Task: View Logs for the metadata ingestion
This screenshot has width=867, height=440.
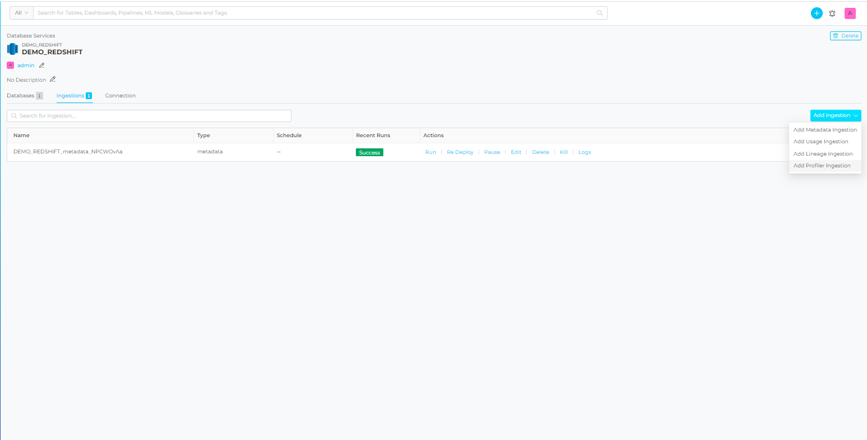Action: pyautogui.click(x=585, y=152)
